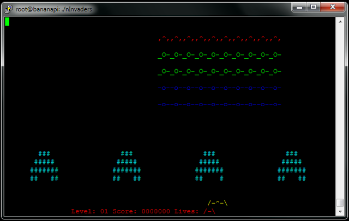Click the bottom blue alien row
The image size is (349, 221).
[219, 105]
